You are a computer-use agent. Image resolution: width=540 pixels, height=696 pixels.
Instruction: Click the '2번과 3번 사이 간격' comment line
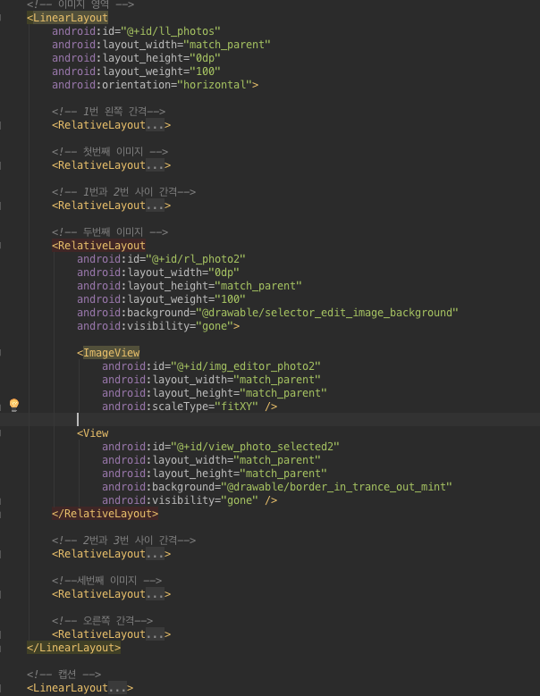[x=123, y=541]
